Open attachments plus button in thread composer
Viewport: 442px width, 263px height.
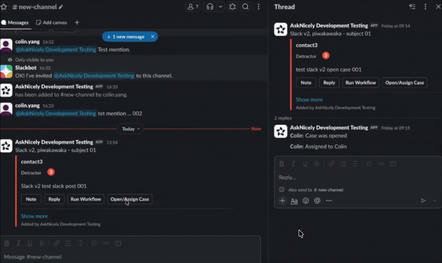[x=282, y=201]
